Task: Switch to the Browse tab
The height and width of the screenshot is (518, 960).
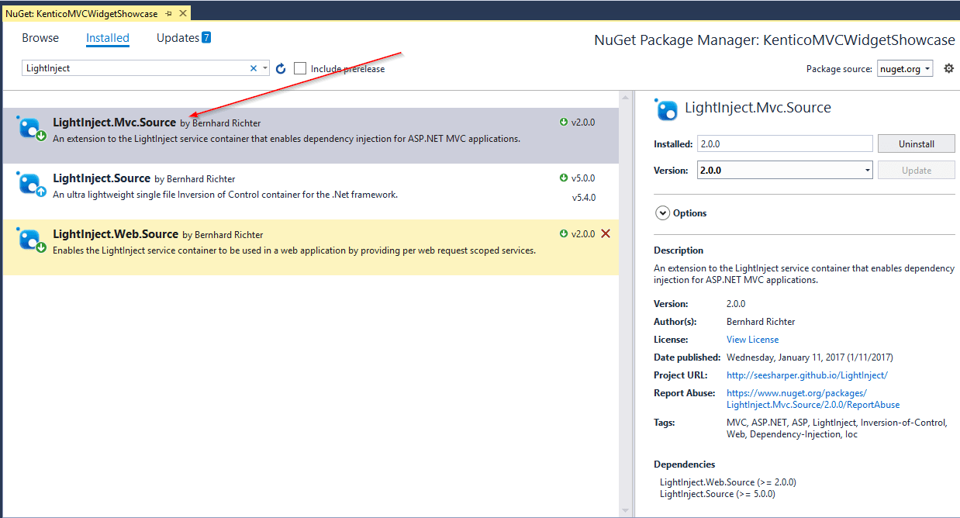Action: click(x=40, y=38)
